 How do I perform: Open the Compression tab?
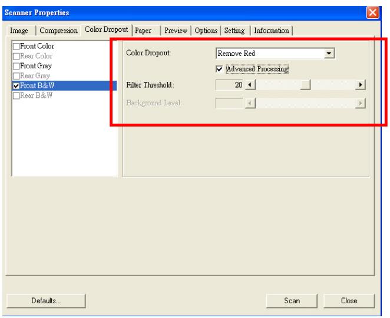coord(57,30)
